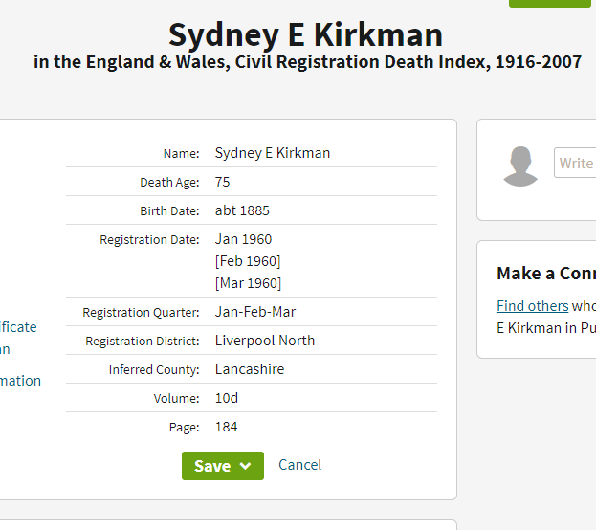Screen dimensions: 596x530
Task: Click the Liverpool North district value
Action: click(265, 341)
